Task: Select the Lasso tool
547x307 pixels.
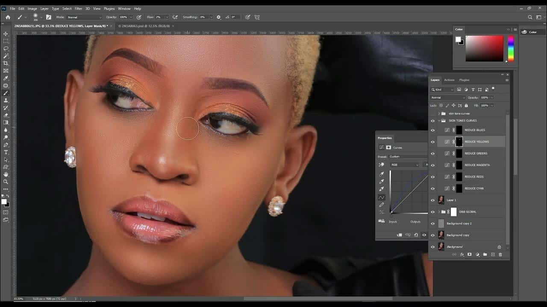Action: pyautogui.click(x=6, y=49)
